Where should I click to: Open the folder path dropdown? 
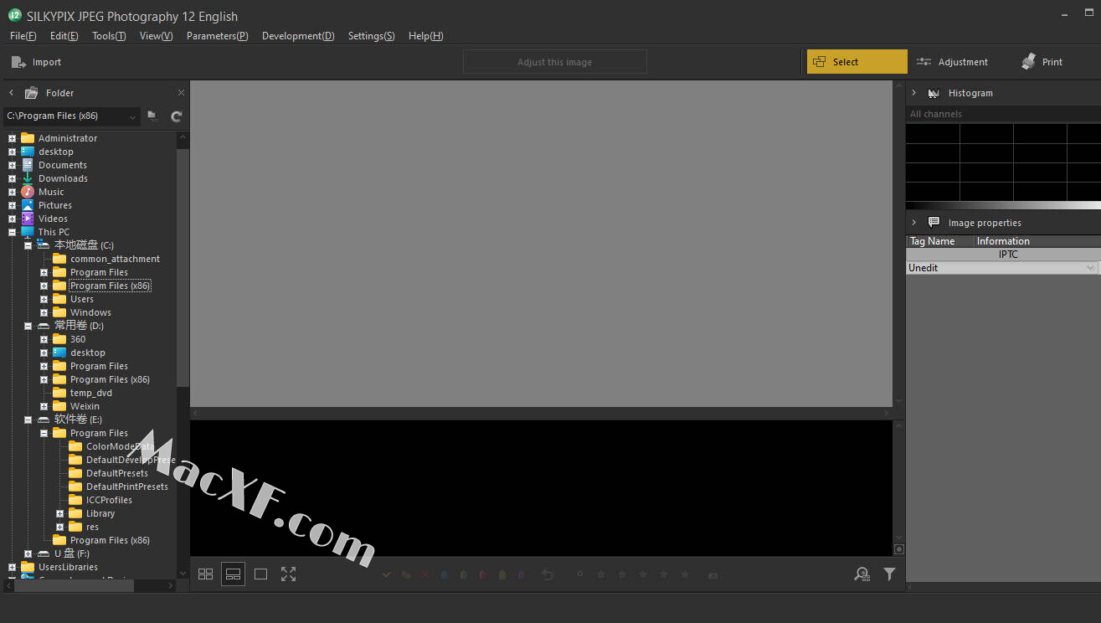click(132, 117)
